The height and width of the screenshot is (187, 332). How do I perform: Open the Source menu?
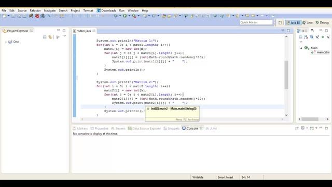(22, 10)
